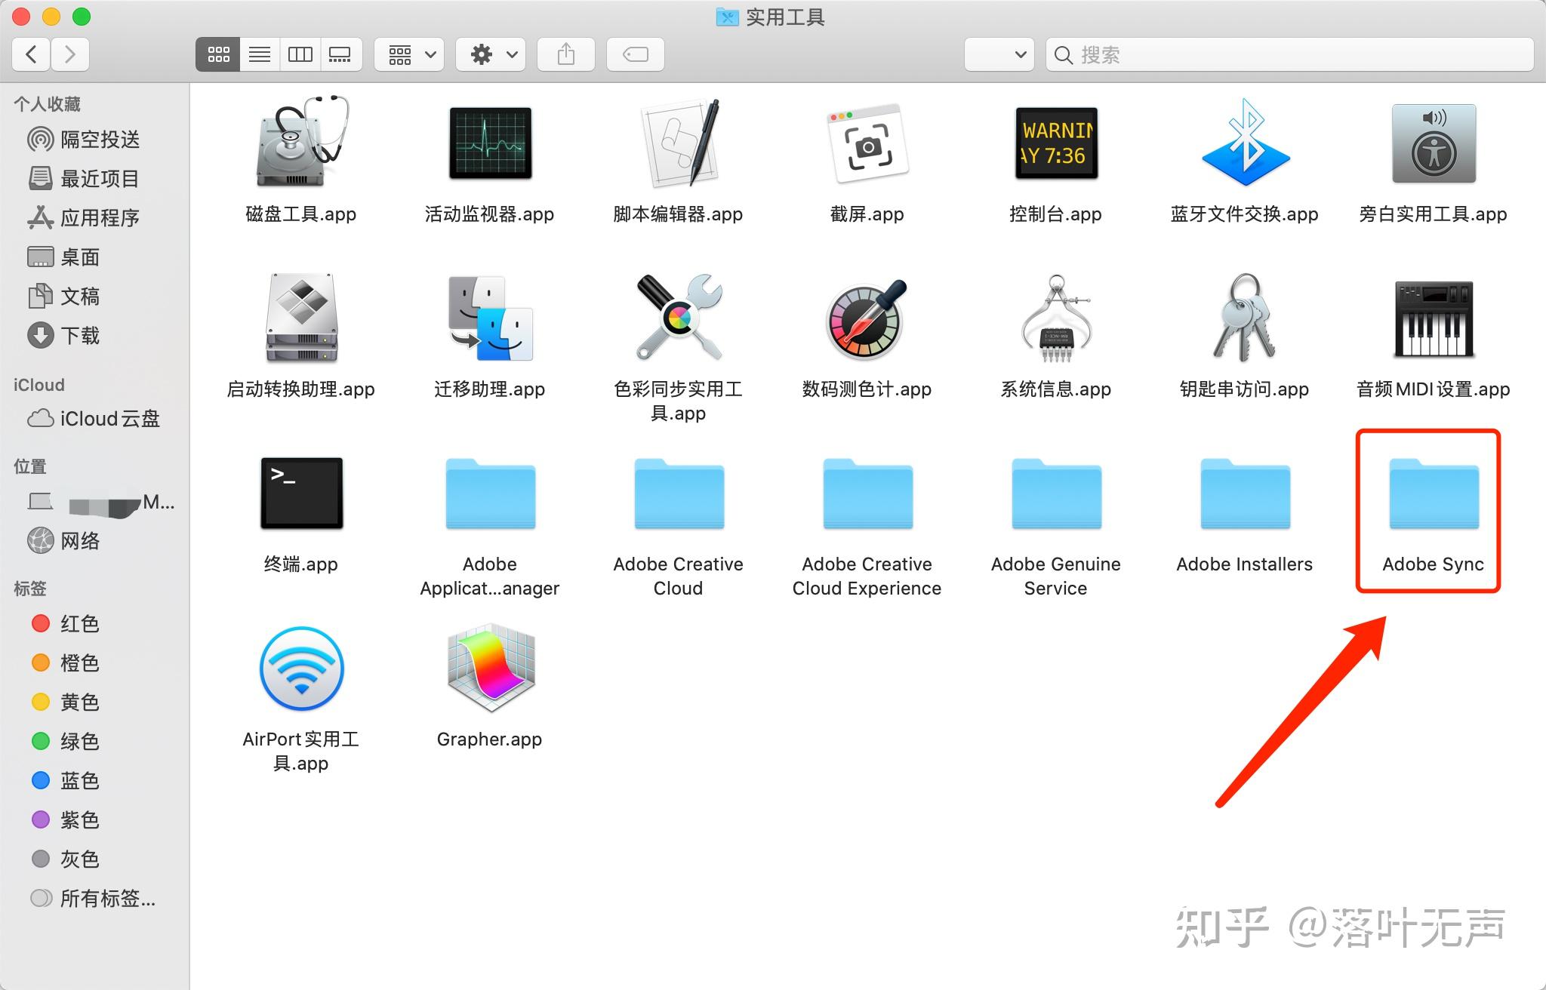
Task: Select the Adobe Genuine Service folder
Action: coord(1056,494)
